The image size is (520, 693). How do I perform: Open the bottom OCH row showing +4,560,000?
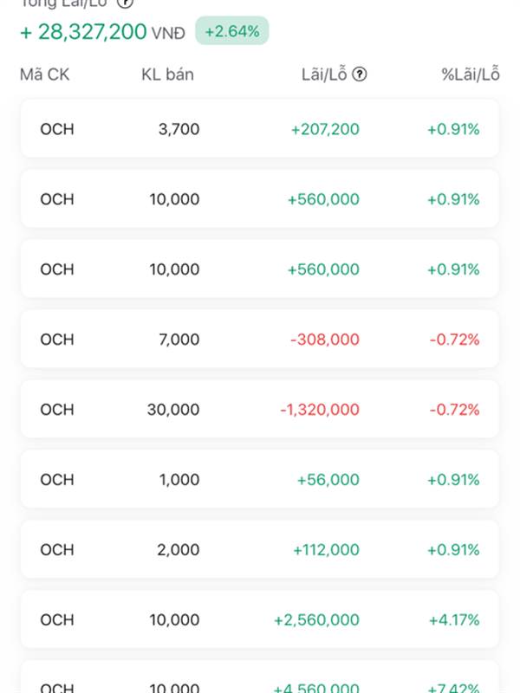260,680
